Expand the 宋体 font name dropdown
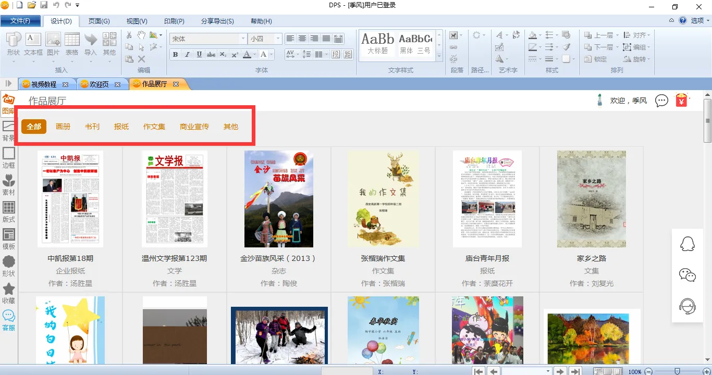 (x=243, y=39)
